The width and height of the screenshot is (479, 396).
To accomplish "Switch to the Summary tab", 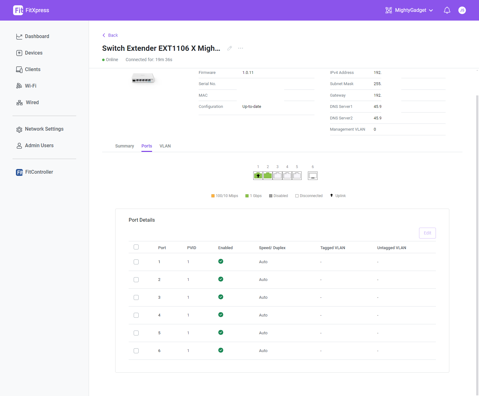I will tap(124, 146).
